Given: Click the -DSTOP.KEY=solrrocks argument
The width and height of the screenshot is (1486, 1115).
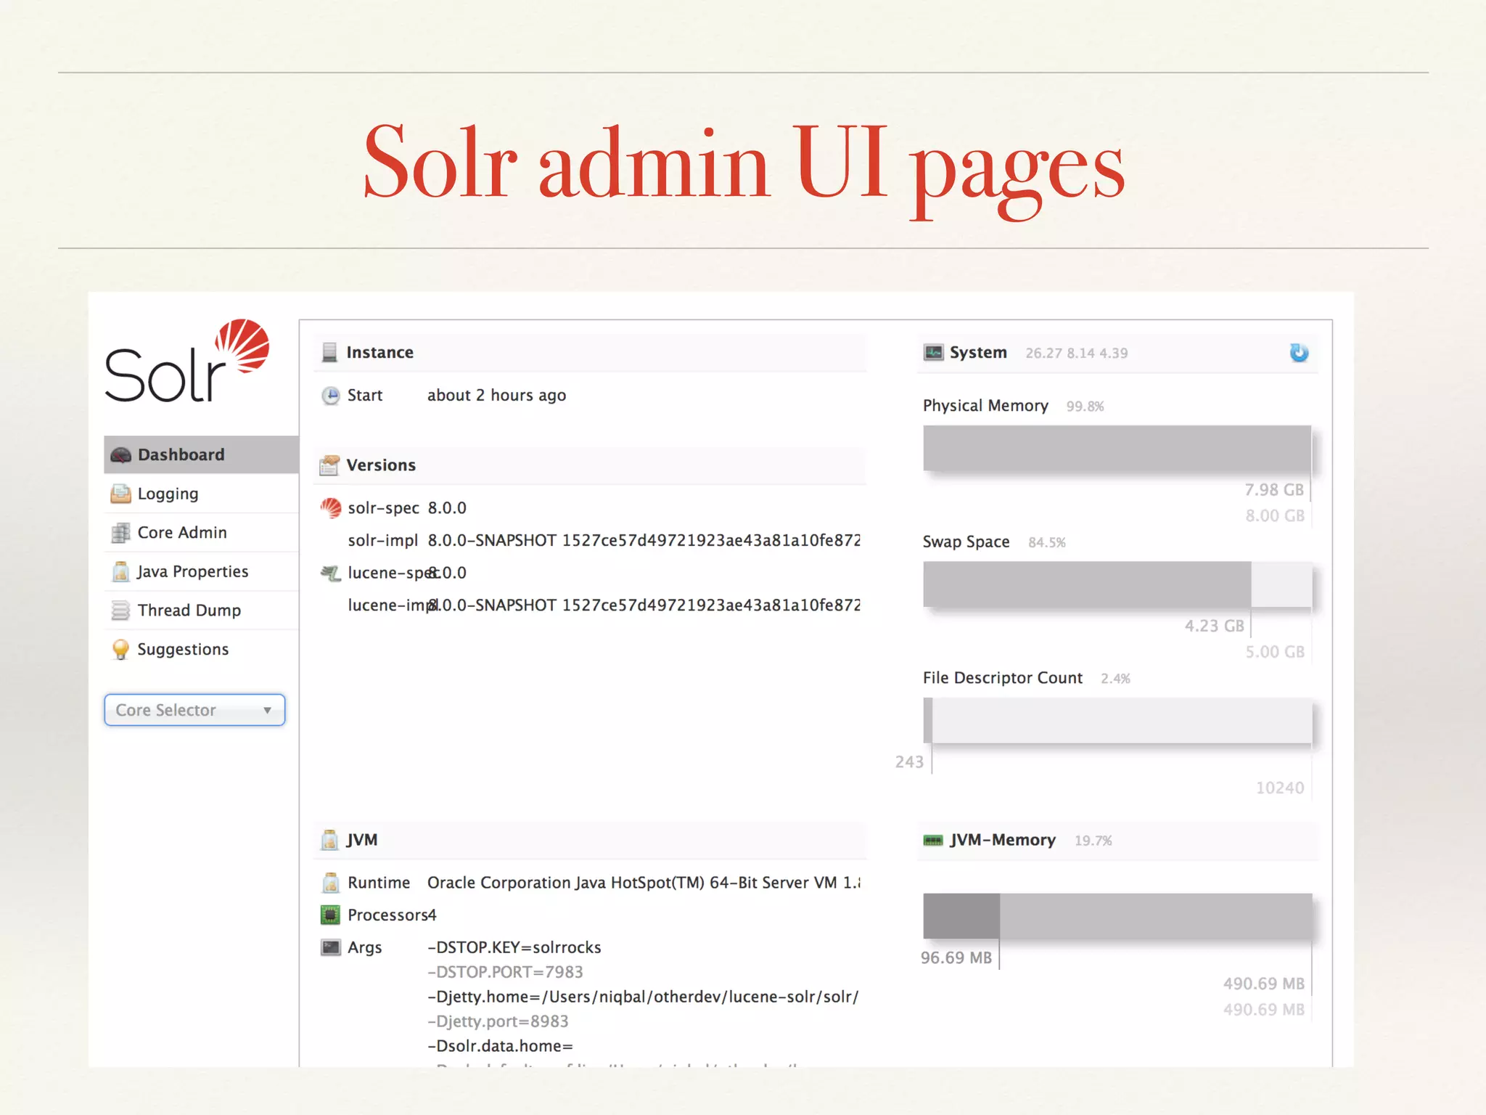Looking at the screenshot, I should coord(514,947).
